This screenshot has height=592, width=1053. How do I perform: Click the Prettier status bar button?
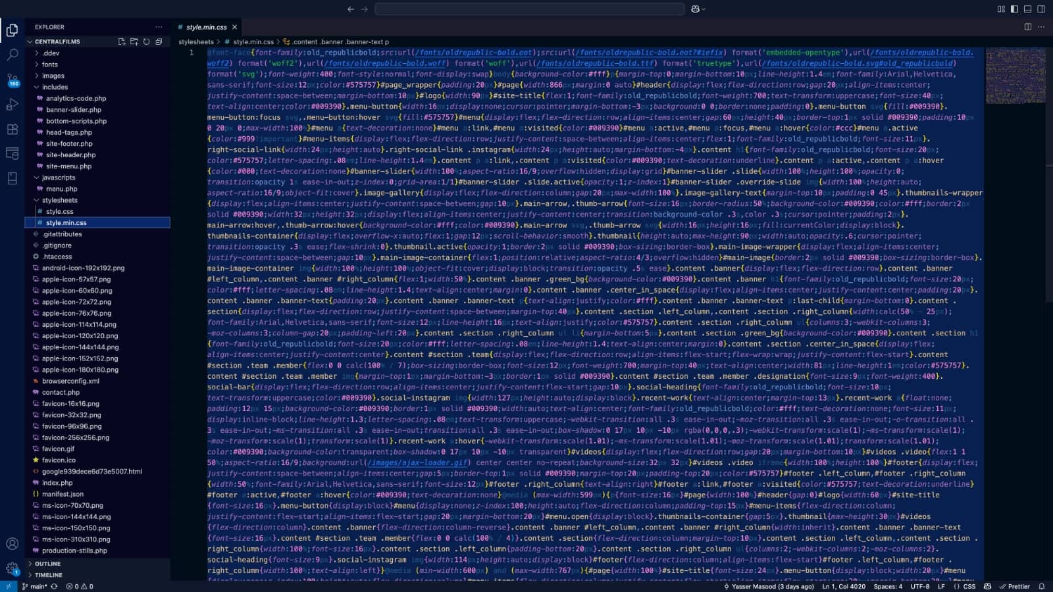[1014, 586]
